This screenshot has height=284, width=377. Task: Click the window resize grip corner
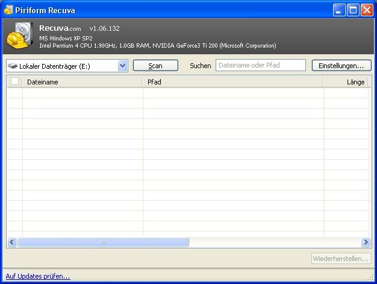(370, 277)
